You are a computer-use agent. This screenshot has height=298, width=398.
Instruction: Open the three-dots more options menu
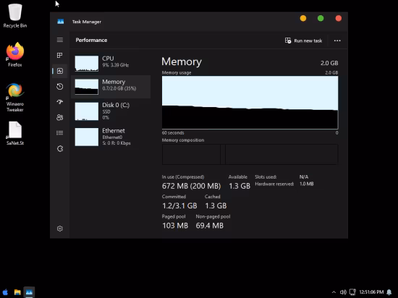click(x=337, y=41)
